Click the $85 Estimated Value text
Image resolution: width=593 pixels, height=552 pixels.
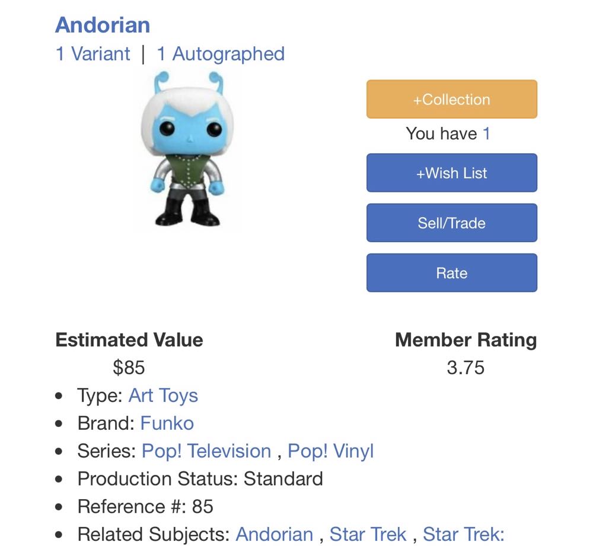[x=130, y=368]
